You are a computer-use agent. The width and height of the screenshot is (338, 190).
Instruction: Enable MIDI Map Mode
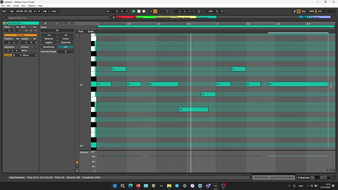312,11
